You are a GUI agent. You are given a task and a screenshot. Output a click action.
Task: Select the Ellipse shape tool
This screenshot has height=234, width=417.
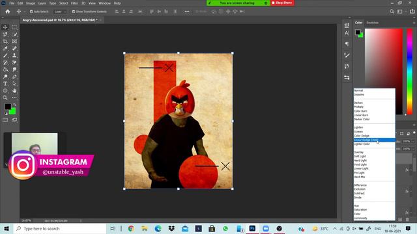(5, 91)
